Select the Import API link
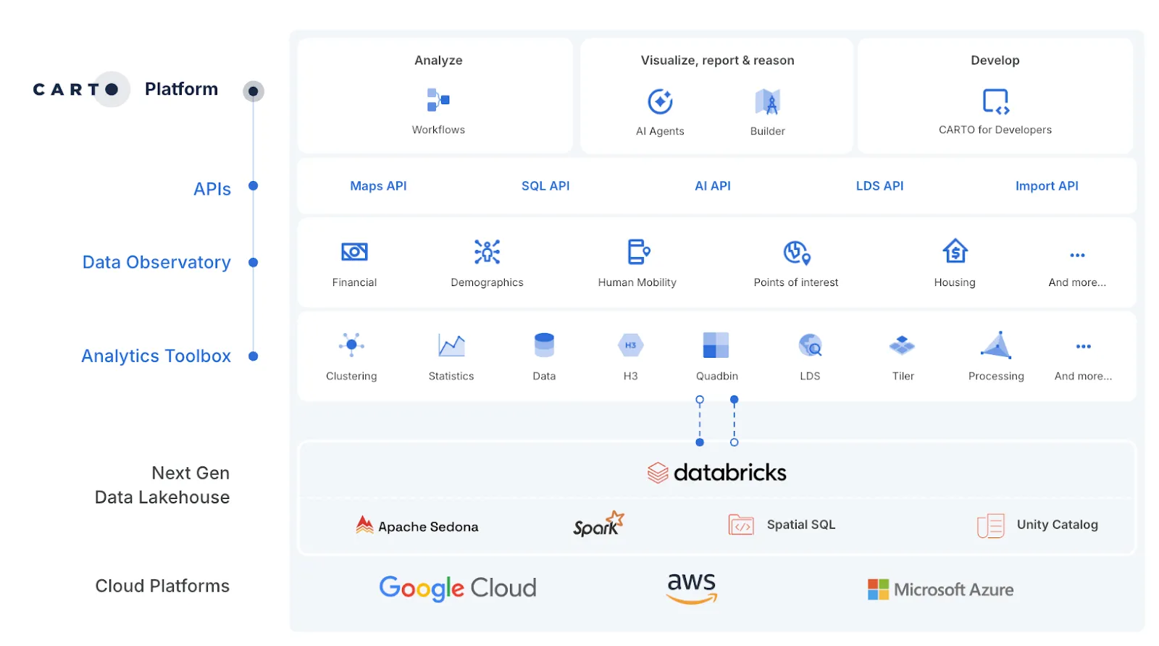Screen dimensions: 1159x646 [1047, 186]
